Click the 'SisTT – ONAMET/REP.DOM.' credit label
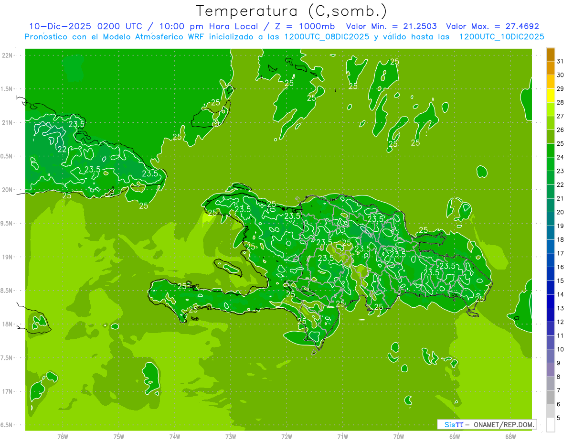This screenshot has width=573, height=443. click(487, 424)
